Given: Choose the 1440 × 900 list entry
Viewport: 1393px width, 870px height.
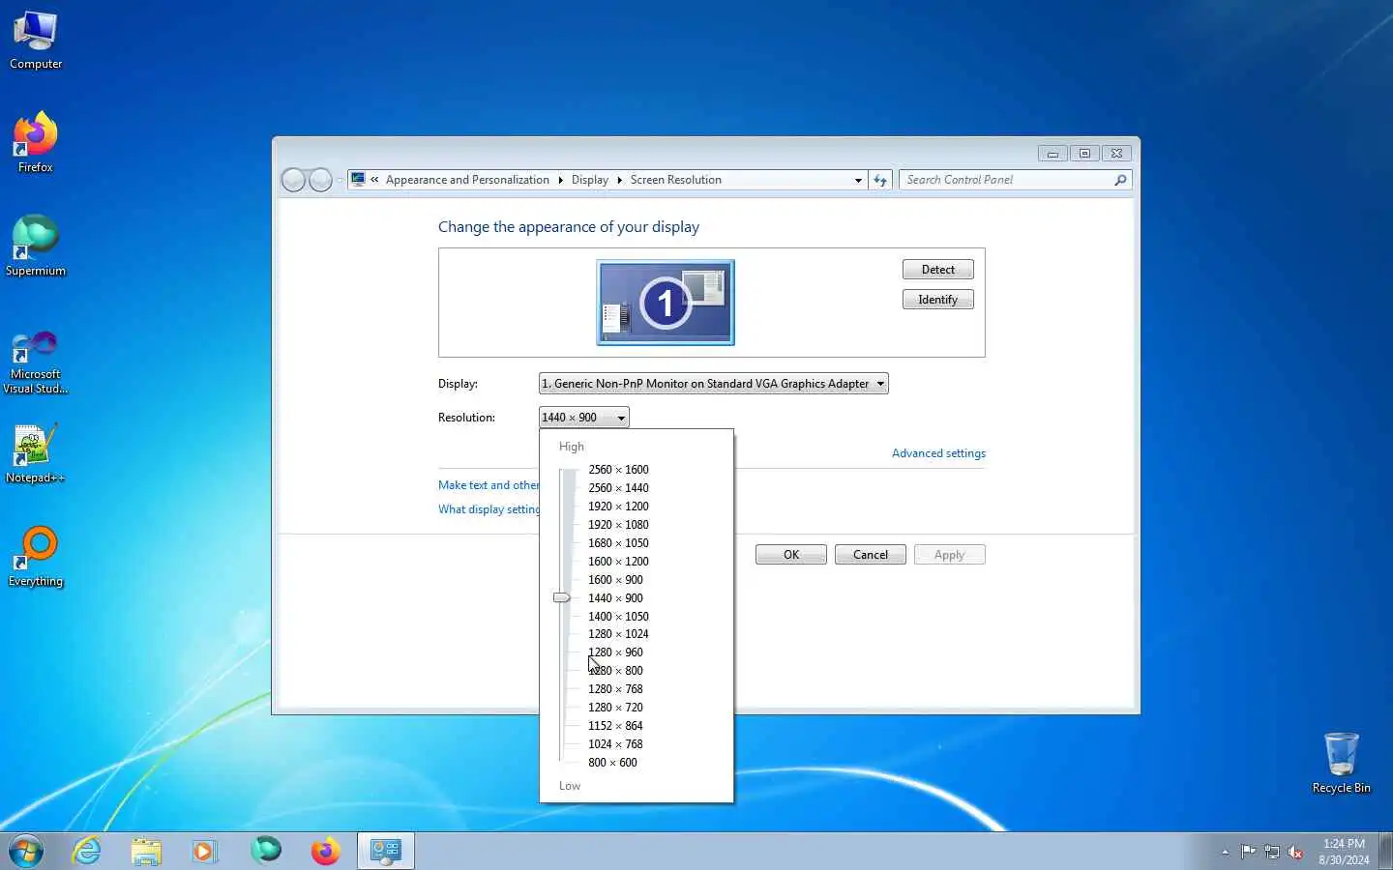Looking at the screenshot, I should pos(615,598).
